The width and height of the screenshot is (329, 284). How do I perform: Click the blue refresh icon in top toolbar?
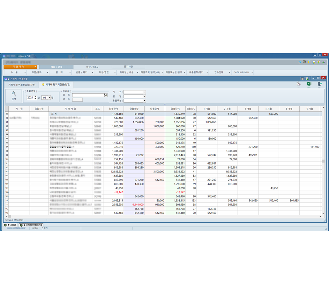click(x=300, y=62)
